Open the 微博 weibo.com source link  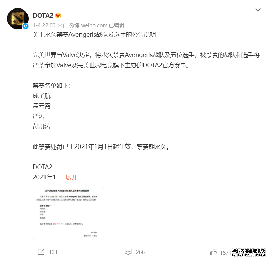click(88, 25)
